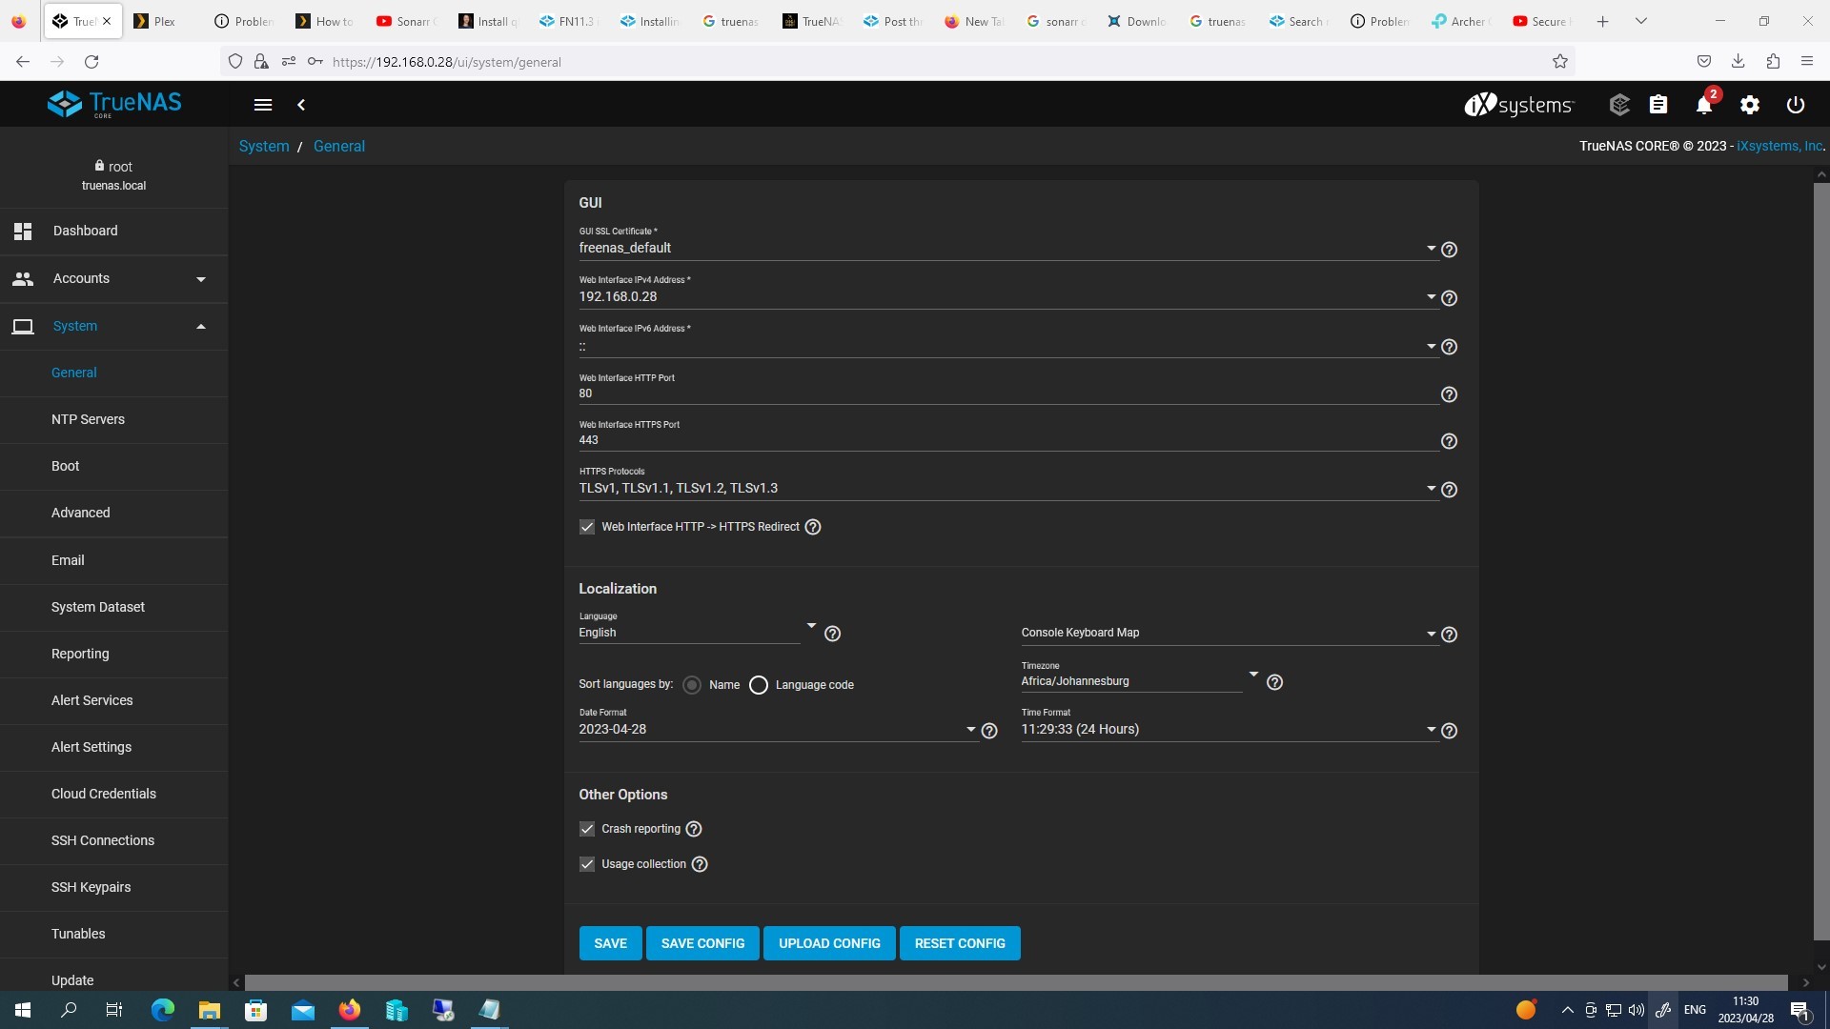Show help for Usage collection
This screenshot has height=1029, width=1830.
[700, 864]
